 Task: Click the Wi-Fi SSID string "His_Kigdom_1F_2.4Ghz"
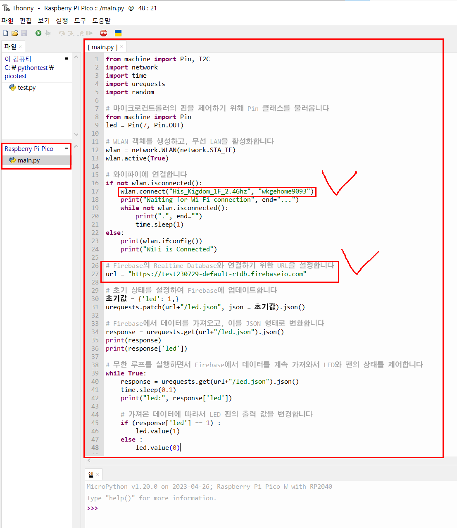210,191
